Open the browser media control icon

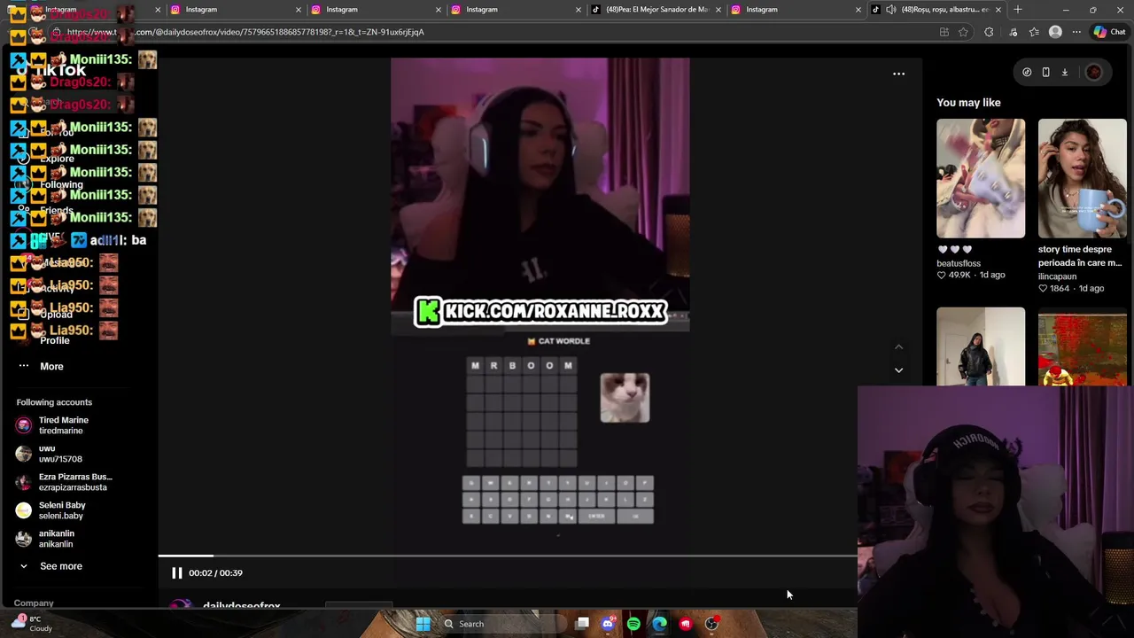pyautogui.click(x=1014, y=32)
